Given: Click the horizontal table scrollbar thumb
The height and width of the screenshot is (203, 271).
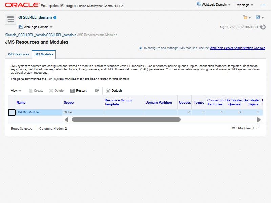Looking at the screenshot, I should [x=126, y=120].
